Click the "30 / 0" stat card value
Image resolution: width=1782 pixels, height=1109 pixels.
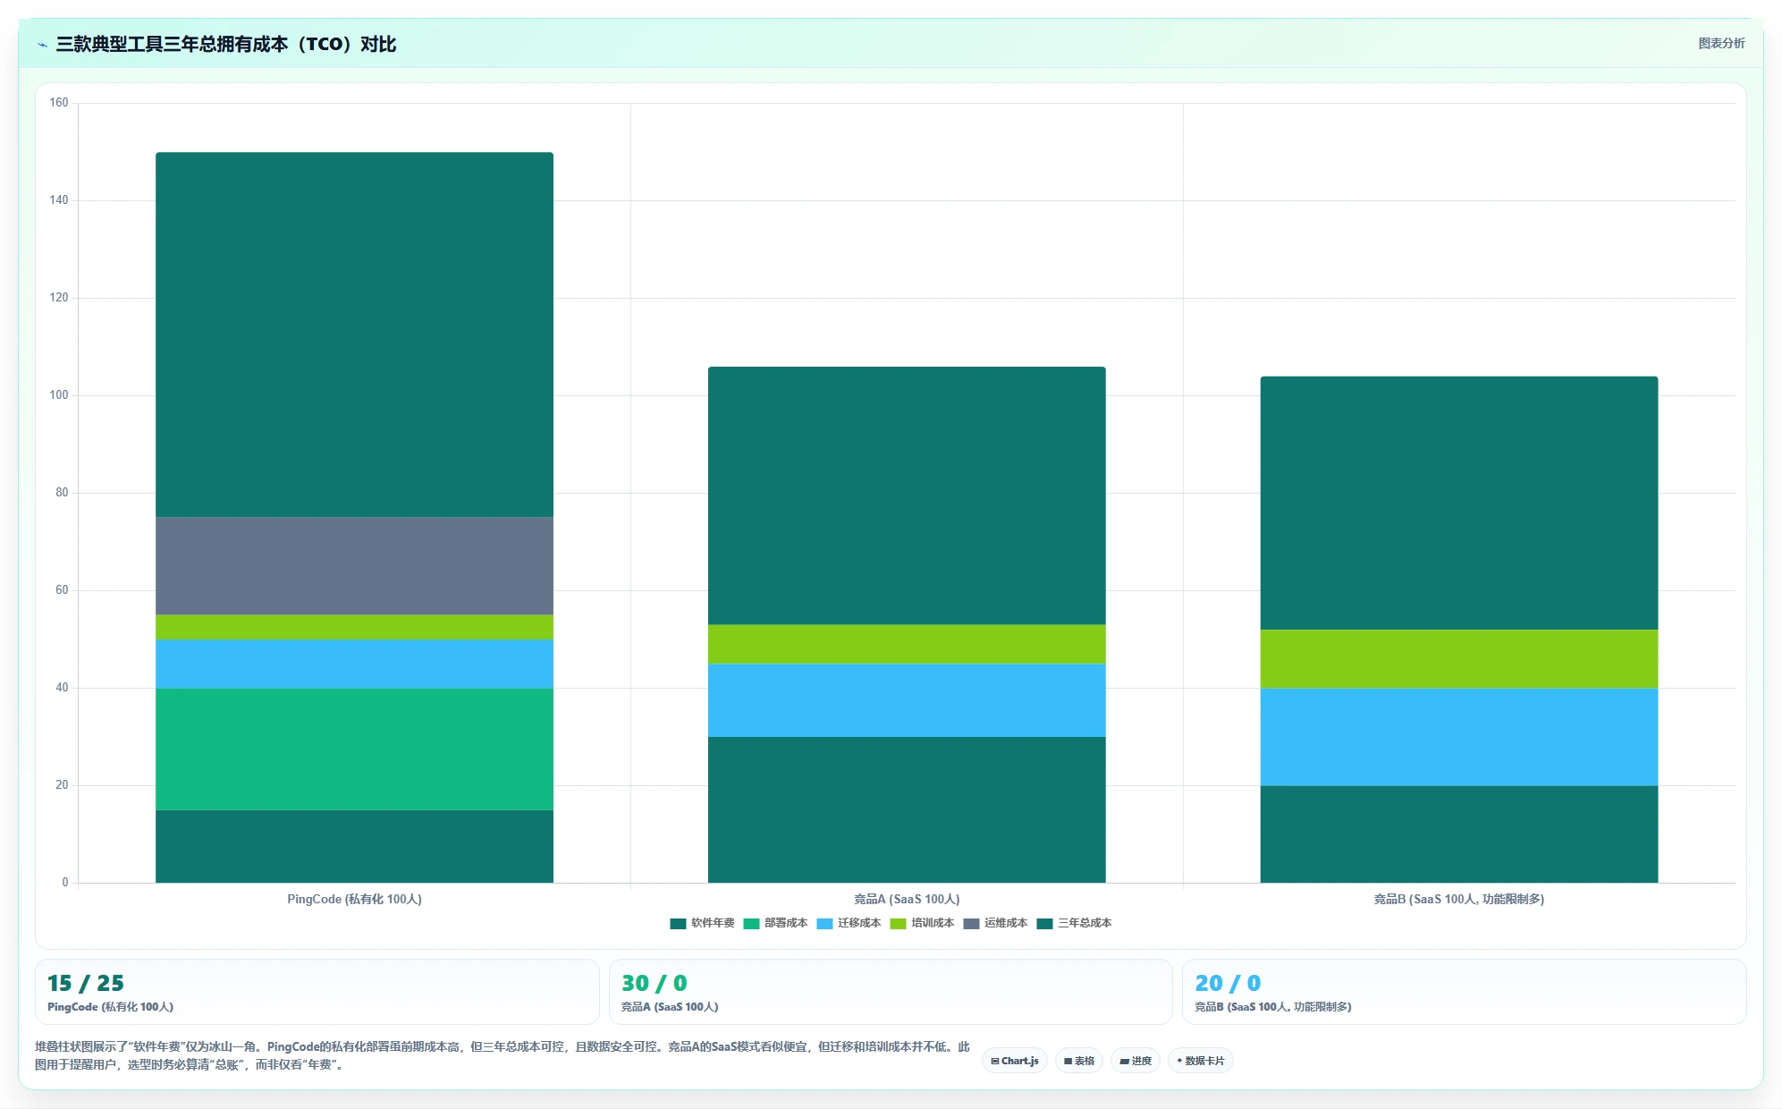point(655,983)
